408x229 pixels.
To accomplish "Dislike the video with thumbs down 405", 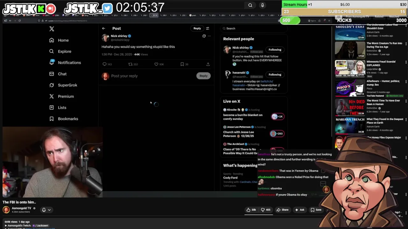I will click(x=266, y=210).
